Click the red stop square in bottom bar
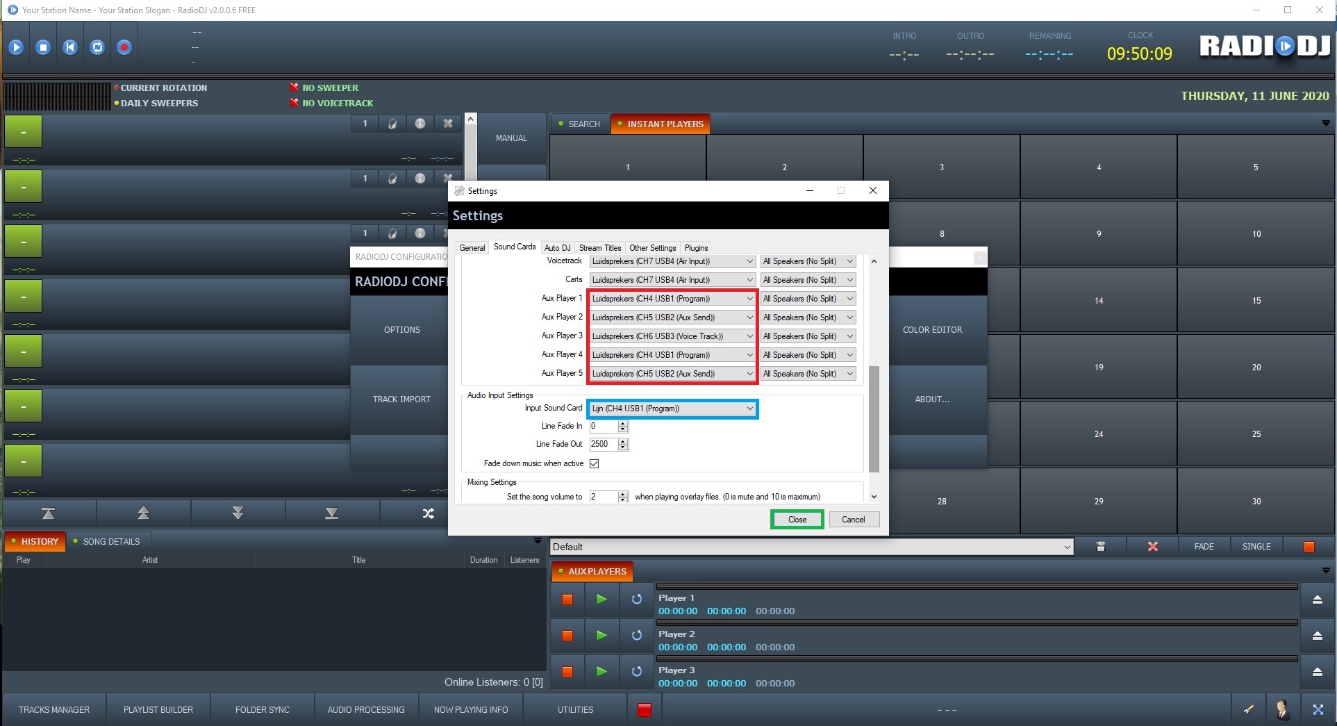This screenshot has width=1337, height=726. tap(644, 709)
